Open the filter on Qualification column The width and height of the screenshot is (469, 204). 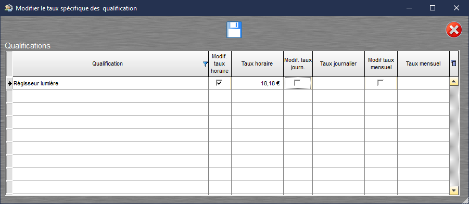[205, 63]
